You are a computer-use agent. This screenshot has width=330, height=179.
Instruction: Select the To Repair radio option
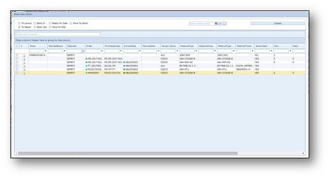(19, 27)
